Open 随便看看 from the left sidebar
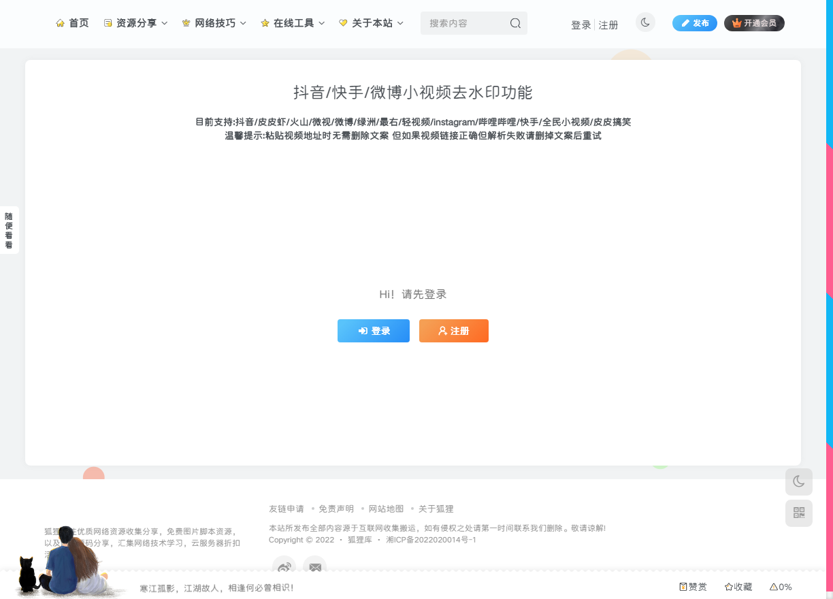 10,229
